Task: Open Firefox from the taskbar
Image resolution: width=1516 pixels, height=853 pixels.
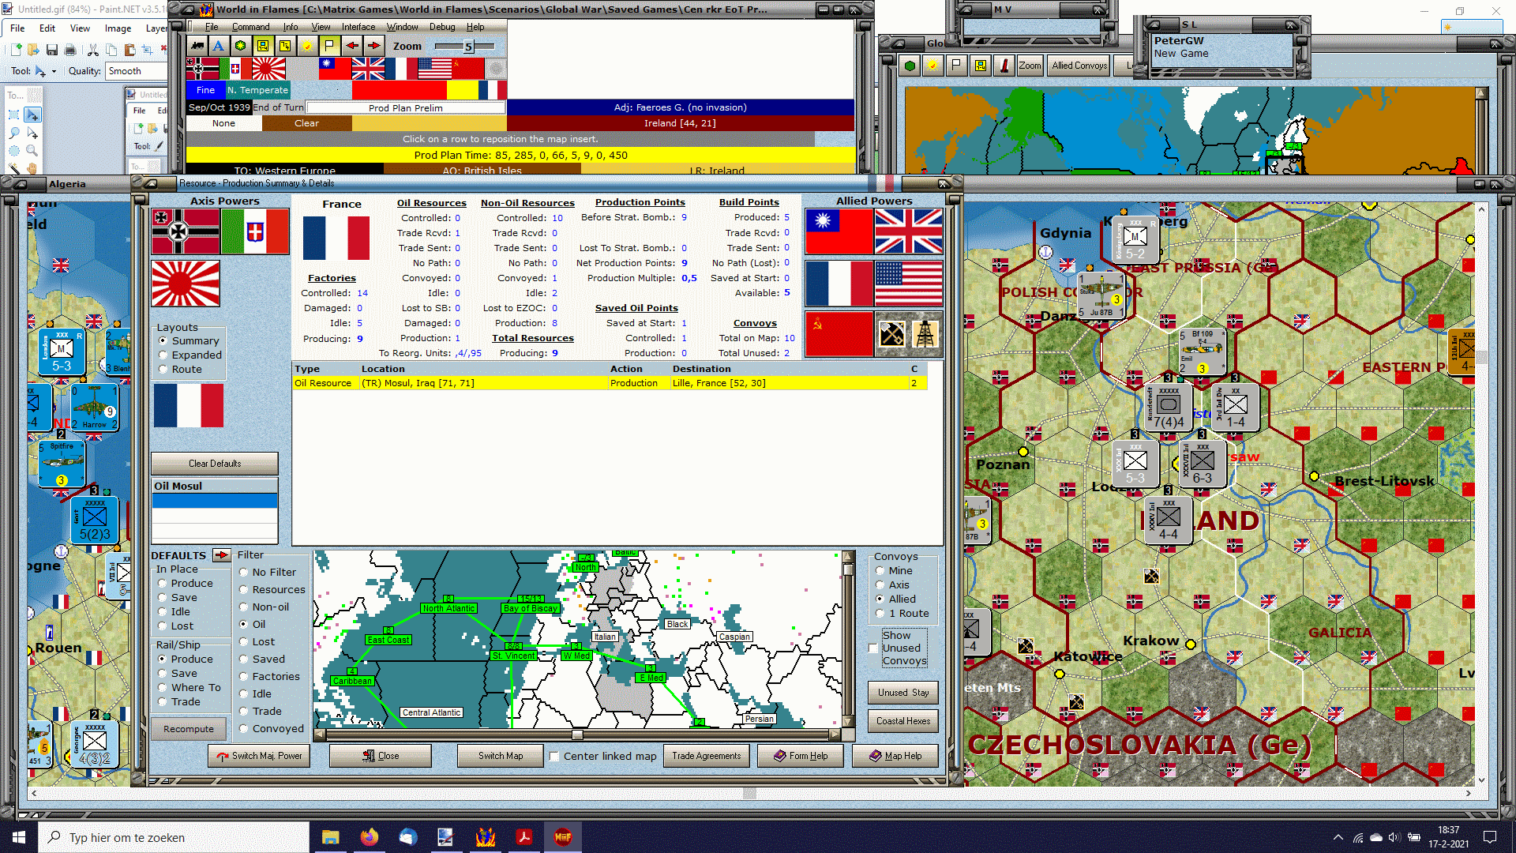Action: (x=369, y=837)
